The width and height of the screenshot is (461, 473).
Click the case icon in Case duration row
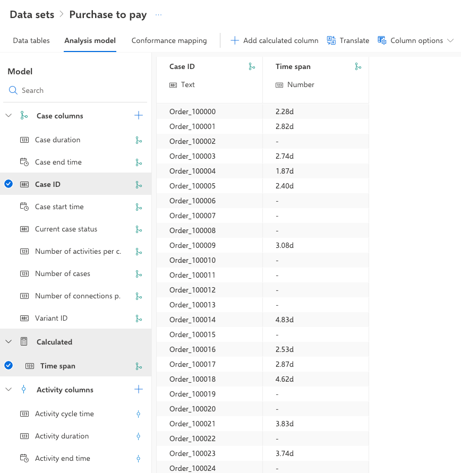click(x=139, y=140)
